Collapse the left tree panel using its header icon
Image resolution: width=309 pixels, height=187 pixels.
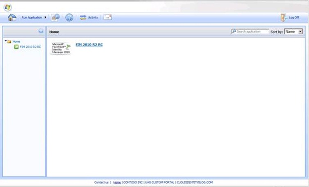point(41,31)
